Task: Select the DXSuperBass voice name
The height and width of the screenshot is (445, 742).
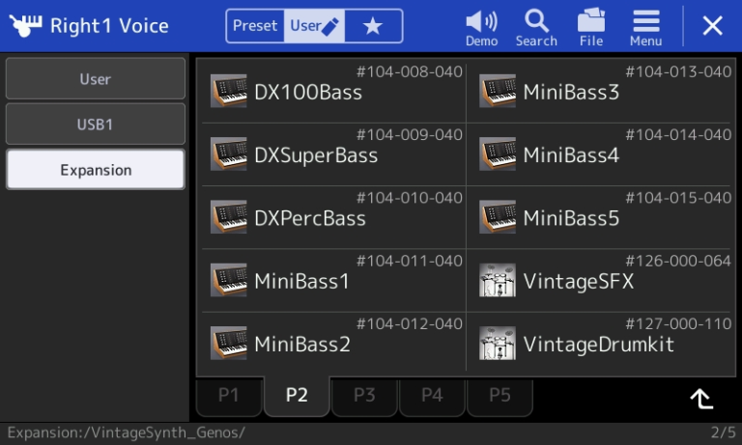Action: click(x=316, y=156)
